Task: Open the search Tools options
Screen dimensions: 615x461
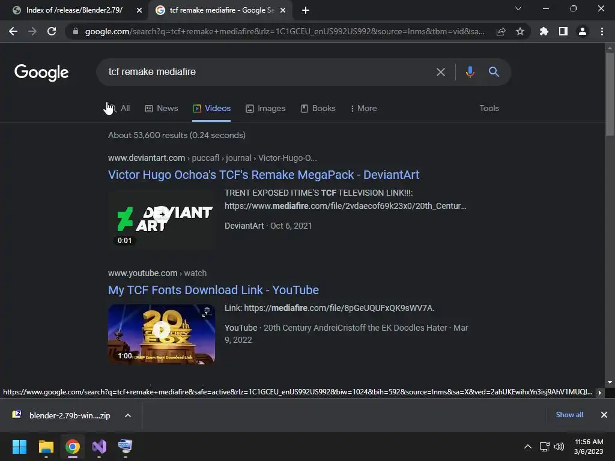Action: click(x=489, y=108)
